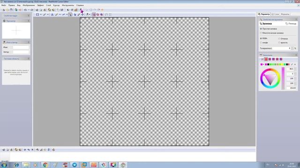Collapse the Просмотр preview panel
The width and height of the screenshot is (300, 168).
coord(29,21)
